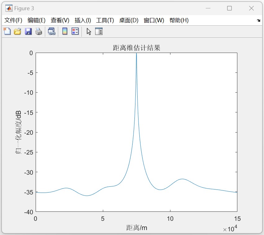Click the New Figure toolbar icon

7,31
